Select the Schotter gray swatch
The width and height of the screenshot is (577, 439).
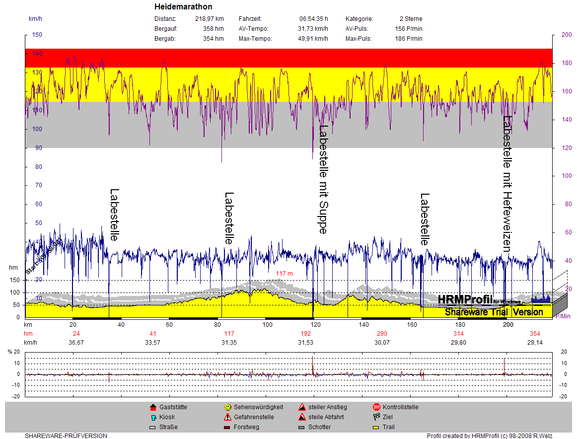[301, 427]
